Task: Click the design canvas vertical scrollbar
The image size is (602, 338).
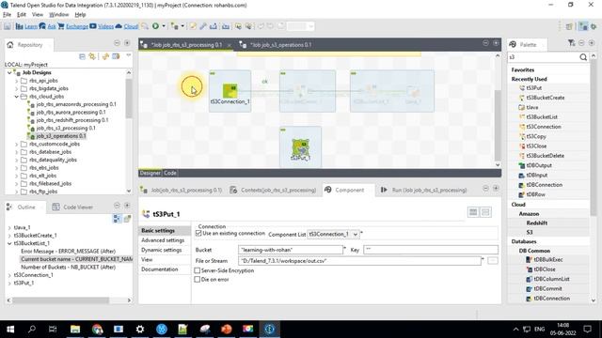Action: [498, 125]
